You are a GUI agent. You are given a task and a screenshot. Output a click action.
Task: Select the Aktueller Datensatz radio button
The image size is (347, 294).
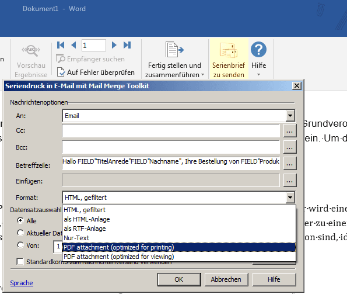tap(20, 233)
